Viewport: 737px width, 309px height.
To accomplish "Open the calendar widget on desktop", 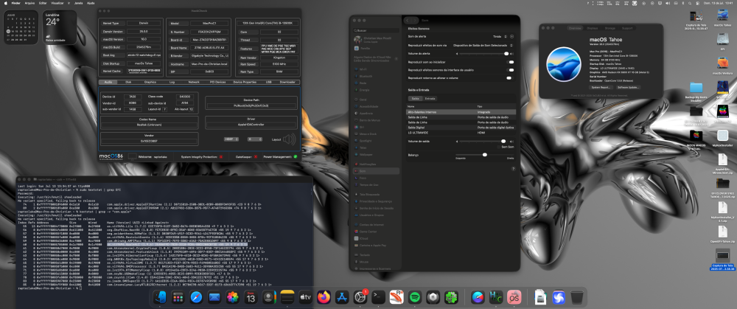I will [21, 27].
